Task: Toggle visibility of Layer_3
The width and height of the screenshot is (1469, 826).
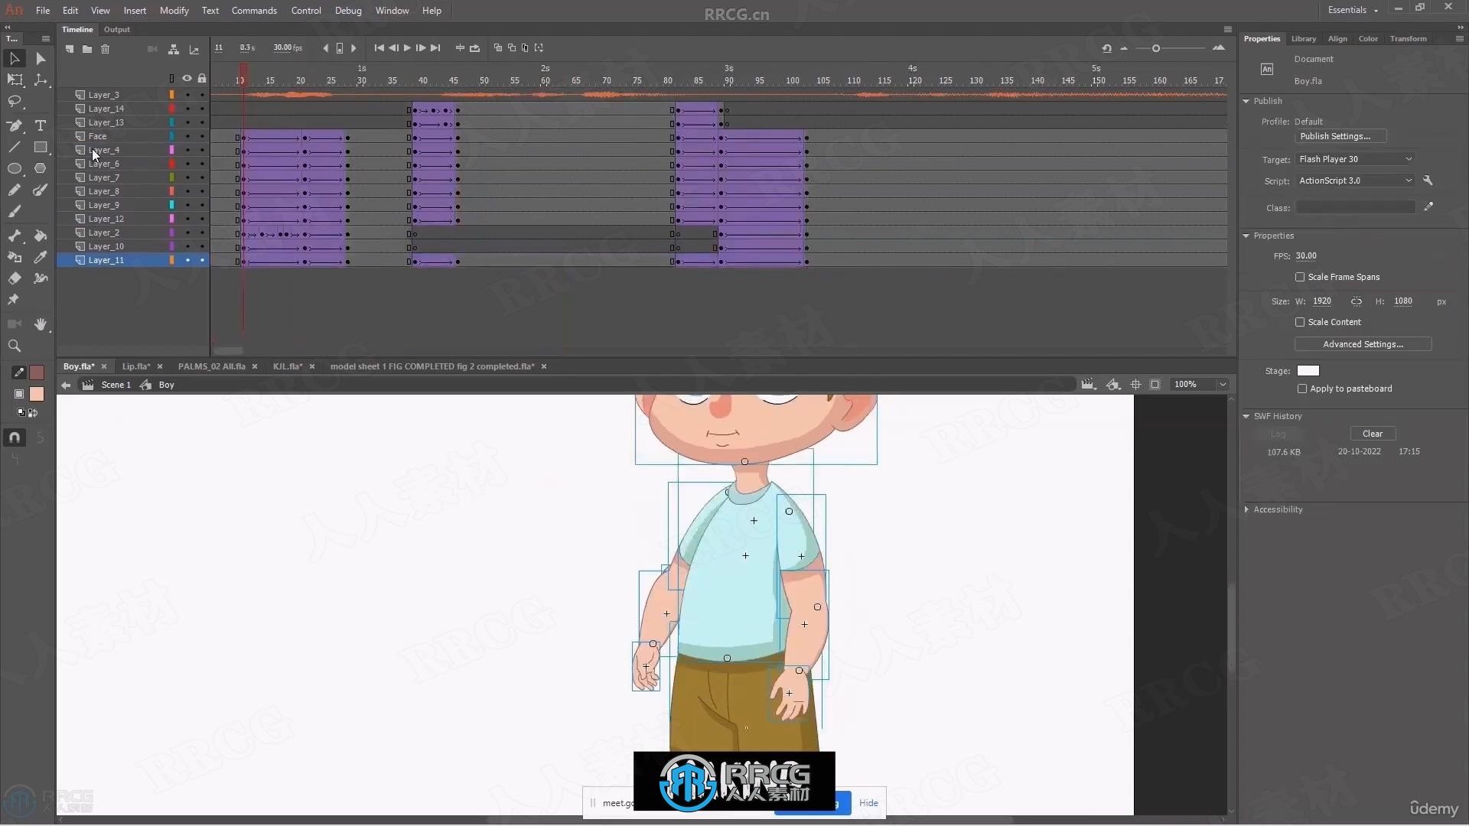Action: click(x=187, y=95)
